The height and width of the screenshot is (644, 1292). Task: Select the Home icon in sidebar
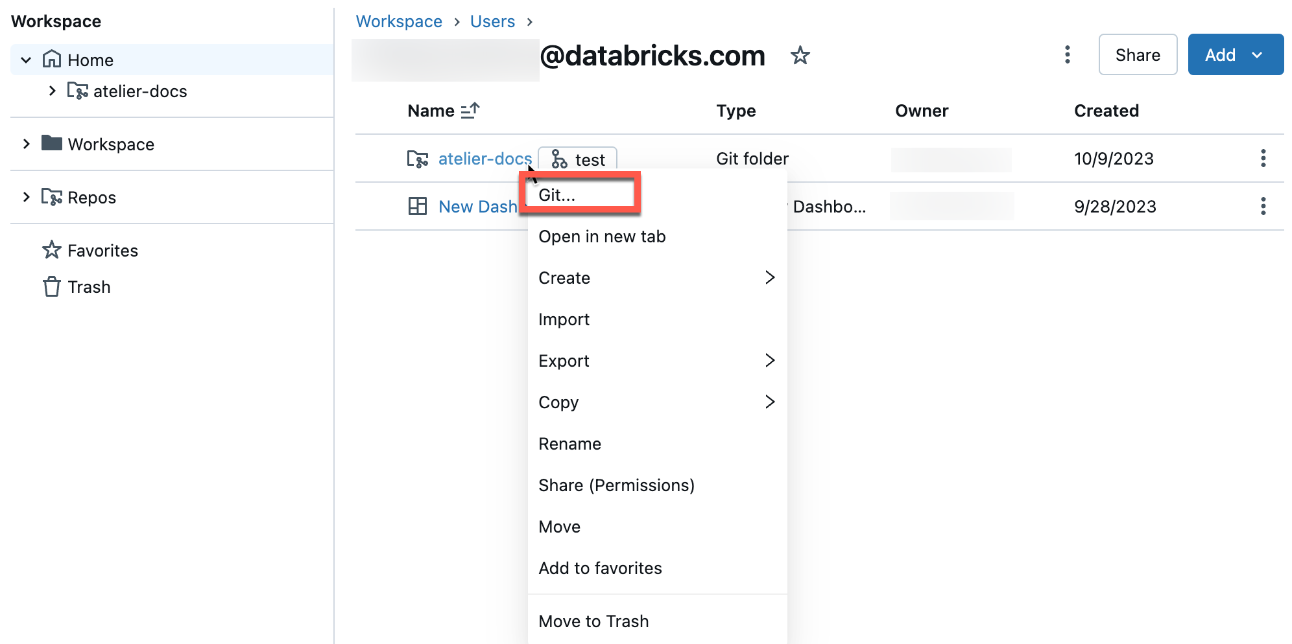tap(51, 59)
